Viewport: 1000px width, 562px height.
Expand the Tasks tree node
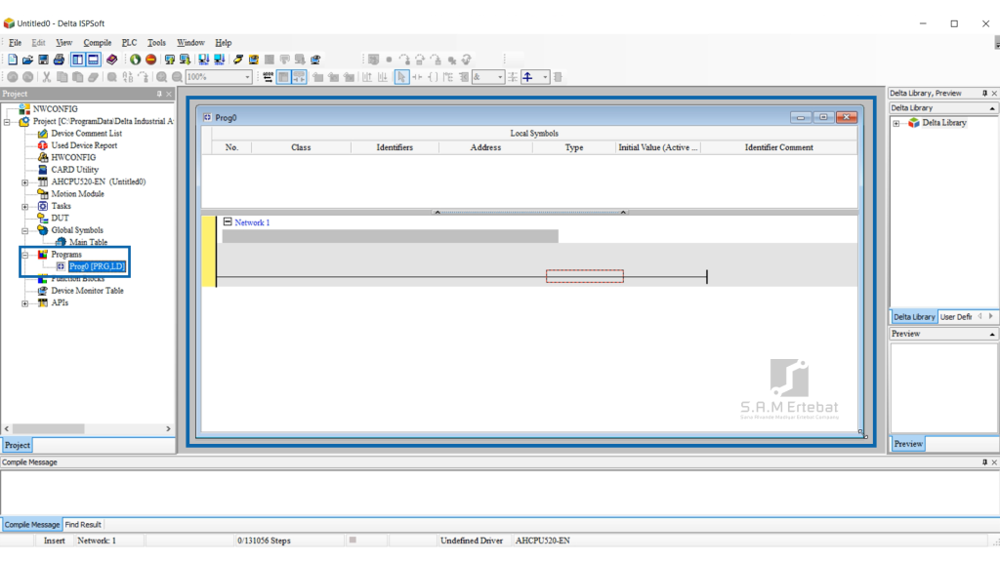click(25, 207)
